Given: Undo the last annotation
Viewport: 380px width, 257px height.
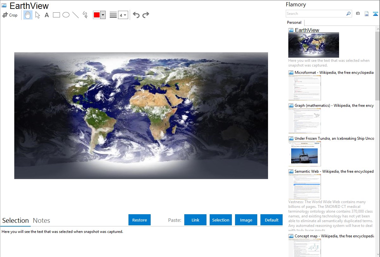Looking at the screenshot, I should pos(136,15).
